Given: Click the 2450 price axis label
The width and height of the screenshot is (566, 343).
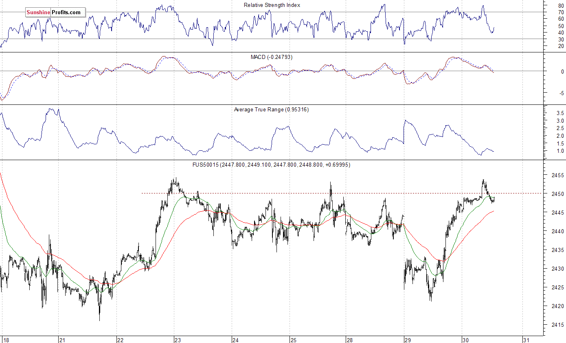Looking at the screenshot, I should 558,194.
